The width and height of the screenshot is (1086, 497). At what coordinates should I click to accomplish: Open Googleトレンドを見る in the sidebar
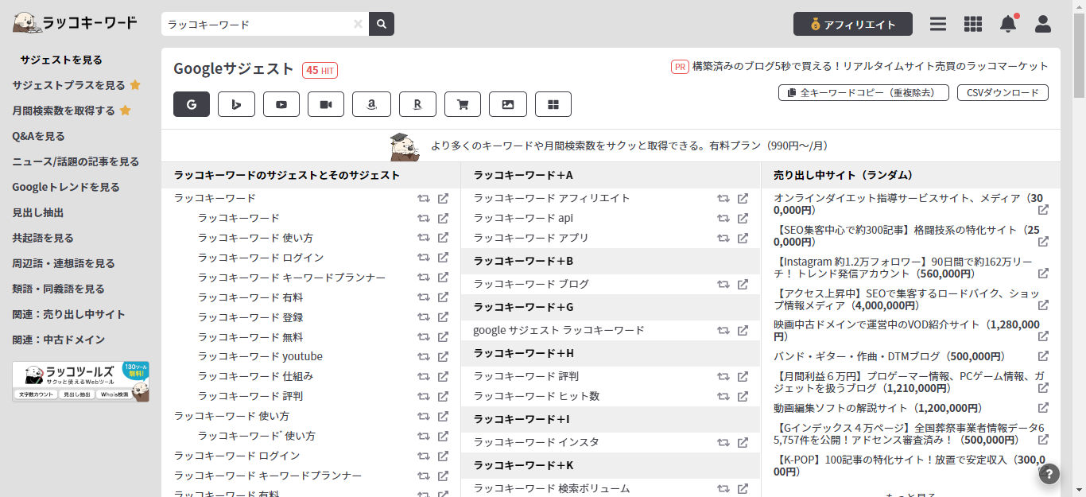pos(66,187)
